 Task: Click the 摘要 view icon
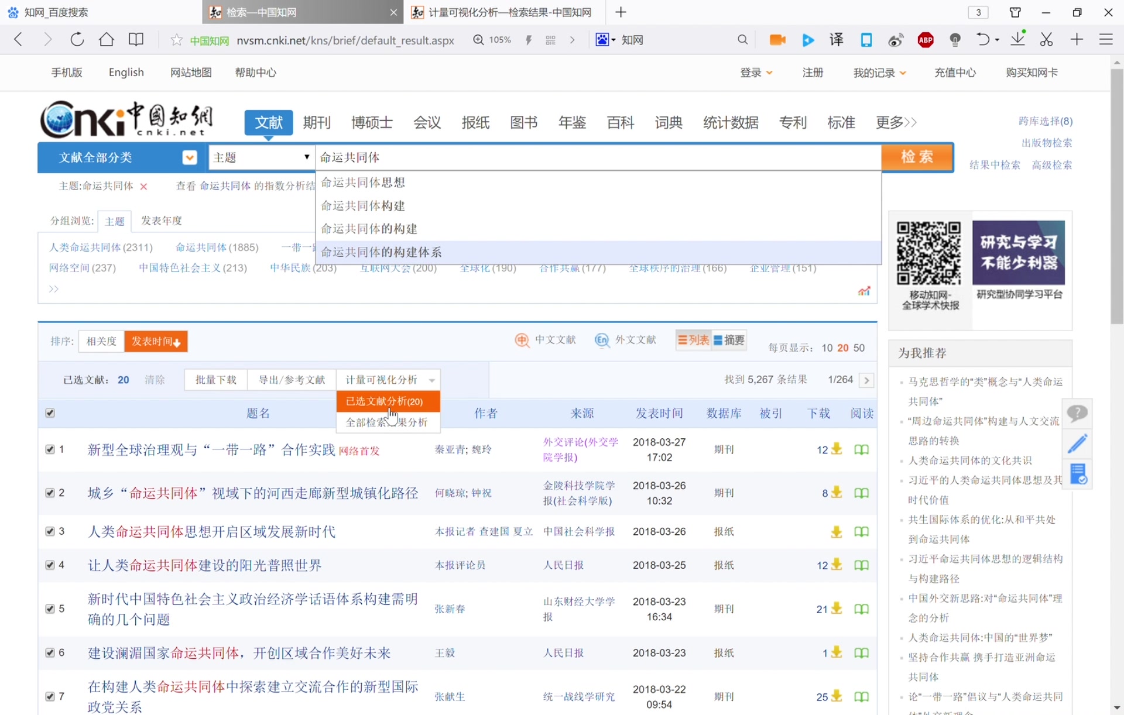718,341
